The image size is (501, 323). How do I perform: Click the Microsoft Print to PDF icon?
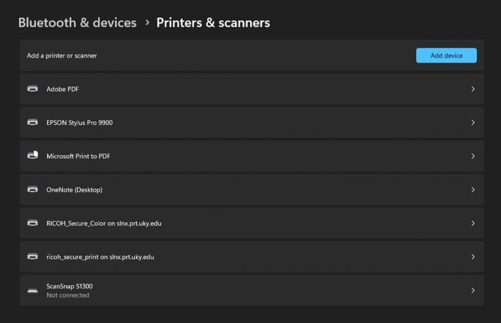tap(32, 155)
